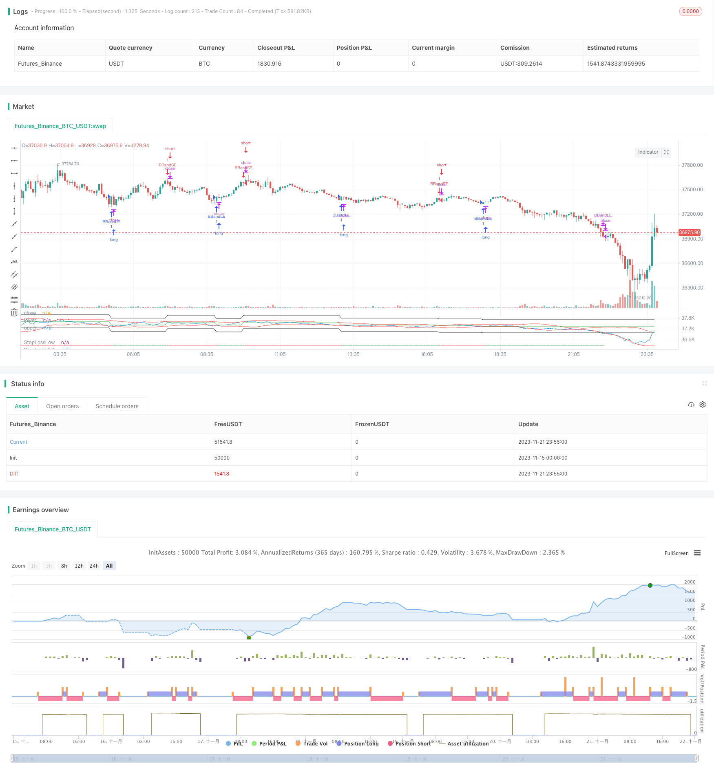
Task: Click the Current row update time 2023-11-21 23:55:00
Action: pyautogui.click(x=542, y=442)
